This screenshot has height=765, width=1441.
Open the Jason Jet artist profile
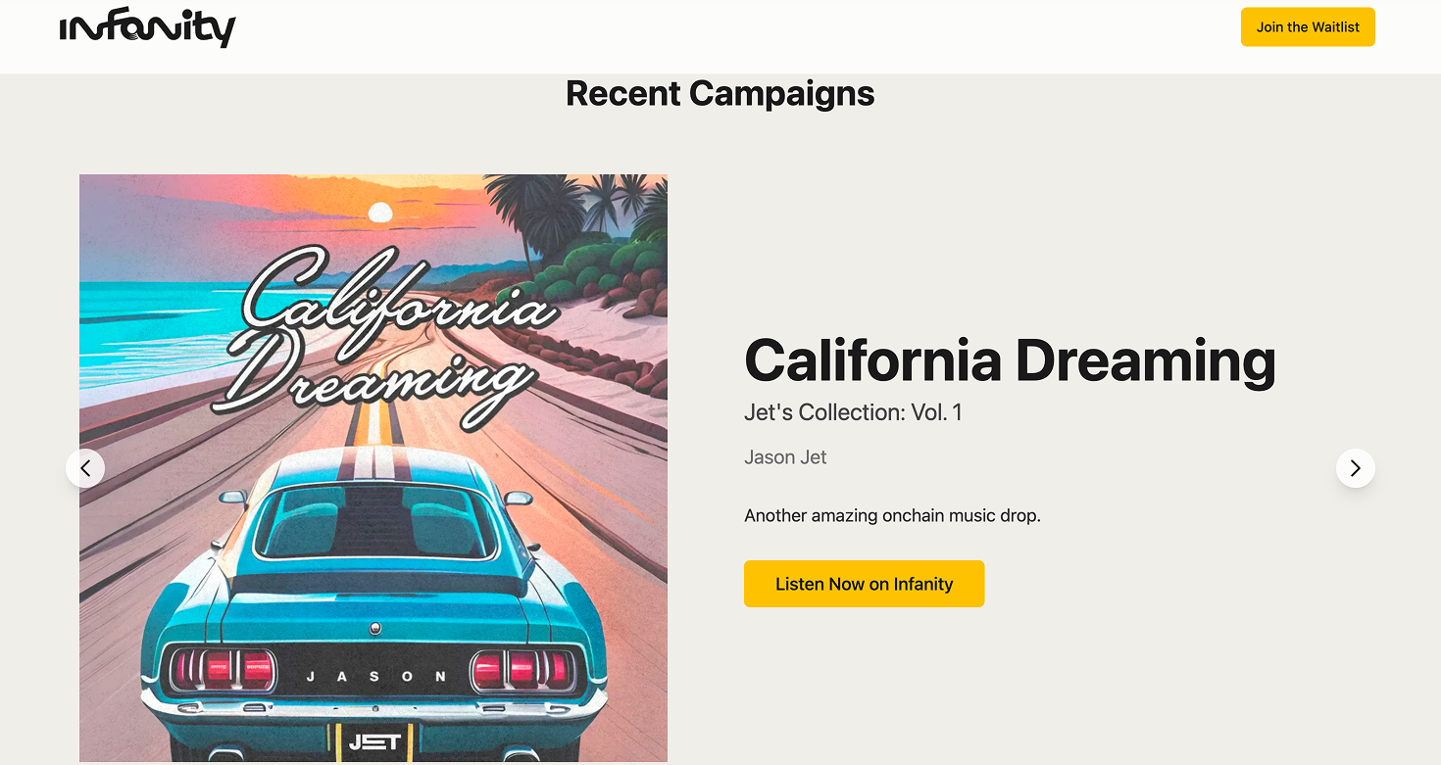pos(785,456)
